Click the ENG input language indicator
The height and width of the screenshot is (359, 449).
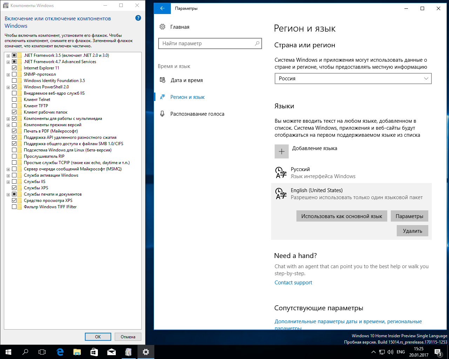(401, 352)
